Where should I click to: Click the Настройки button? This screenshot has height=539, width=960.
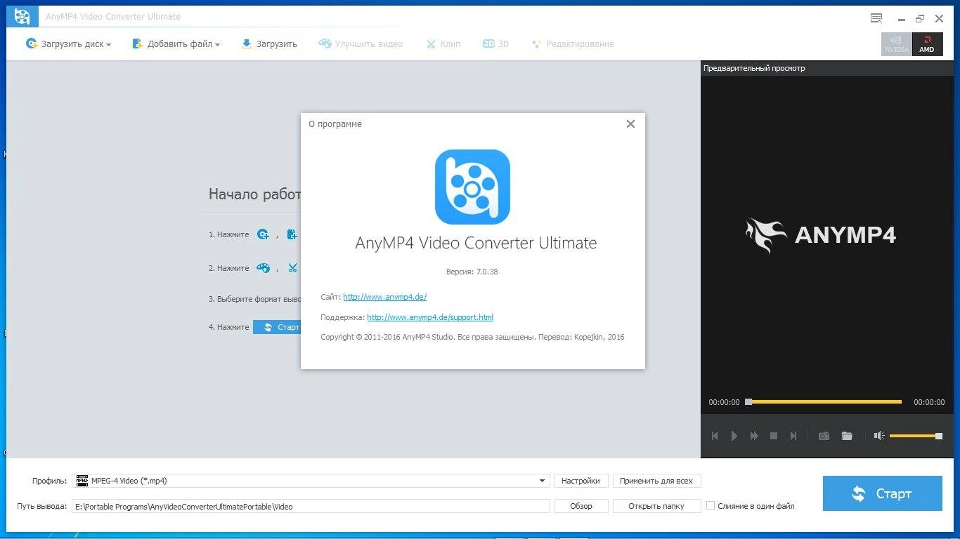pos(581,481)
